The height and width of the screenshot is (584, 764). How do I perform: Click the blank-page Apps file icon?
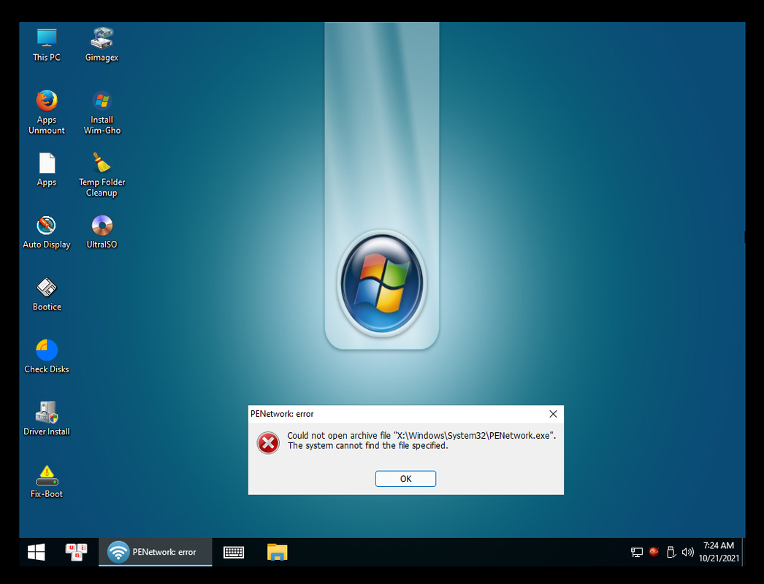(47, 169)
